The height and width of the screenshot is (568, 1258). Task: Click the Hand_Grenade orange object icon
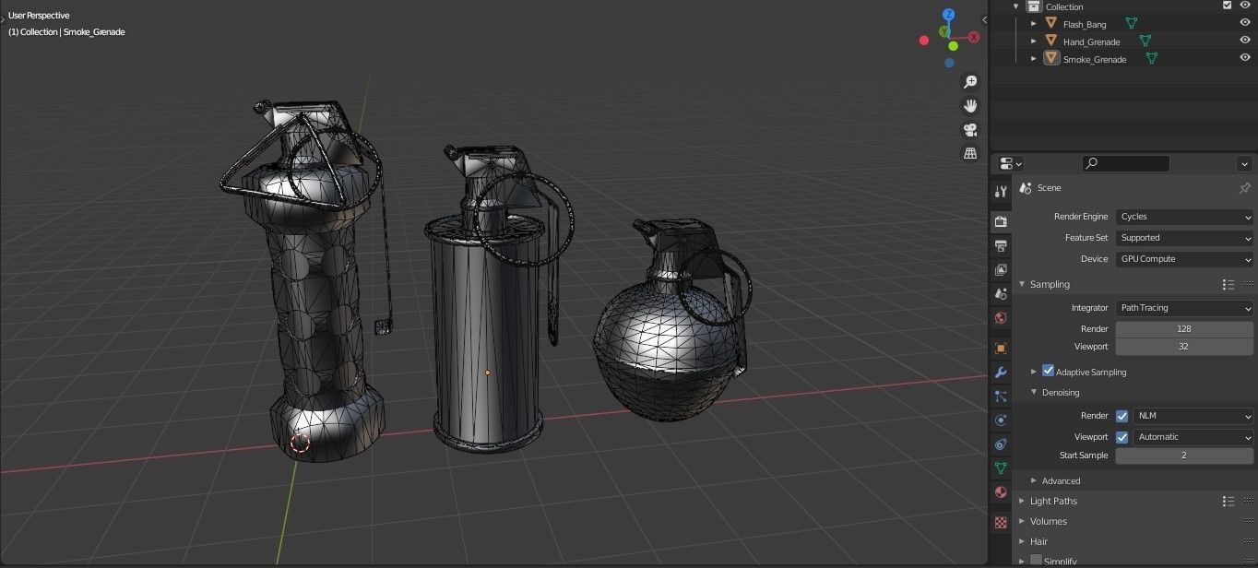coord(1050,41)
